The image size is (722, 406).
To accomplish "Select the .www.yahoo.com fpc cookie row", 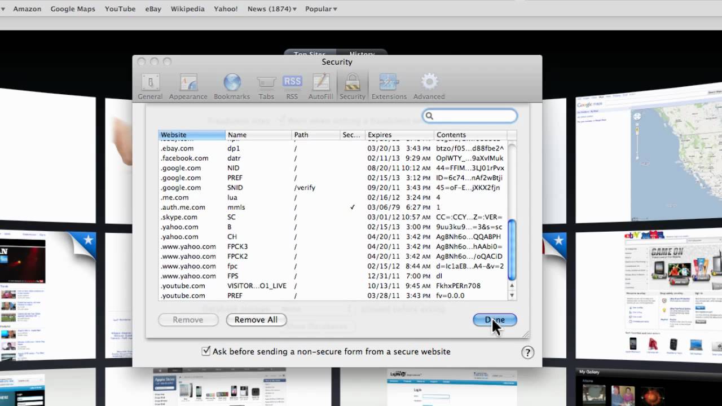I will (333, 266).
